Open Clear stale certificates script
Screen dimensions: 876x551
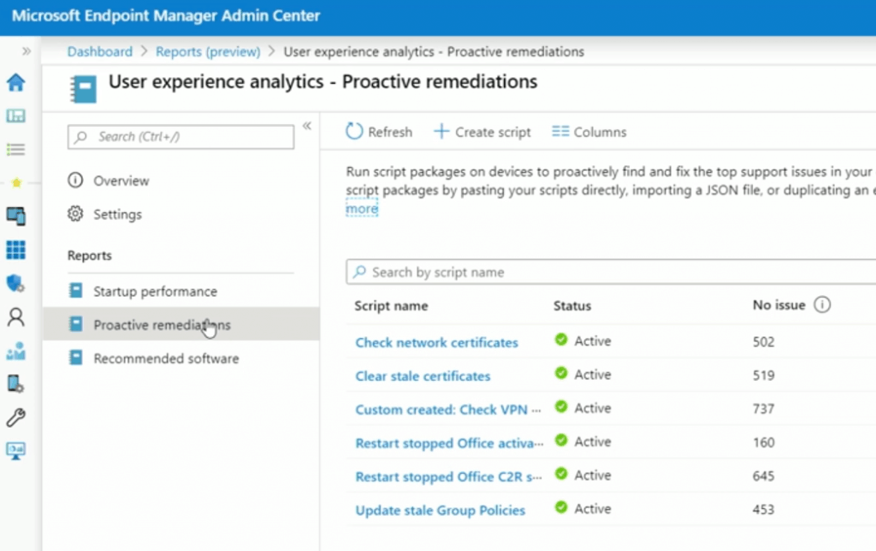pyautogui.click(x=423, y=376)
